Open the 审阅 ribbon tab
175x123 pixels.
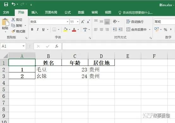tap(94, 12)
